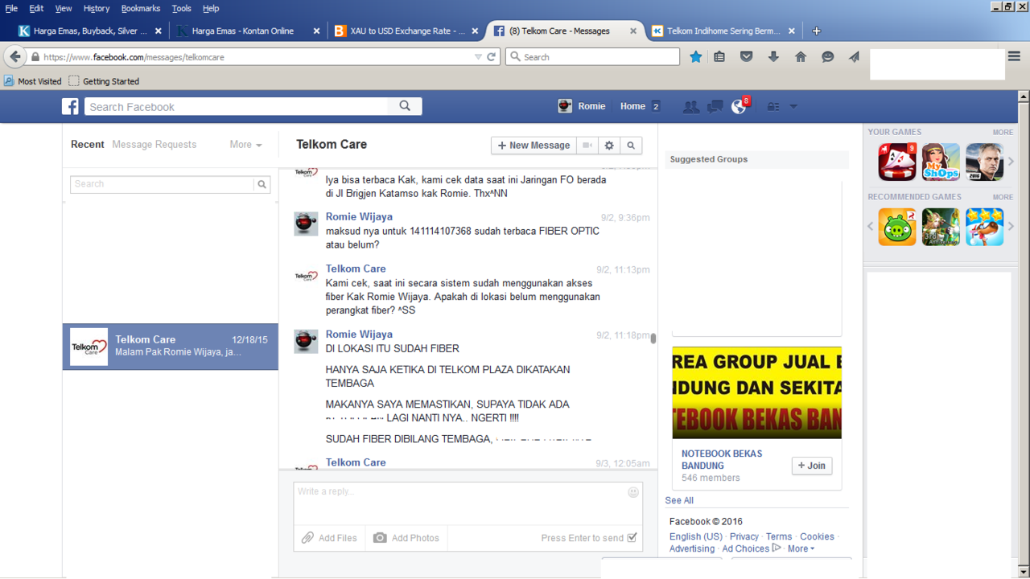
Task: Open the downloads arrow icon
Action: pos(773,57)
